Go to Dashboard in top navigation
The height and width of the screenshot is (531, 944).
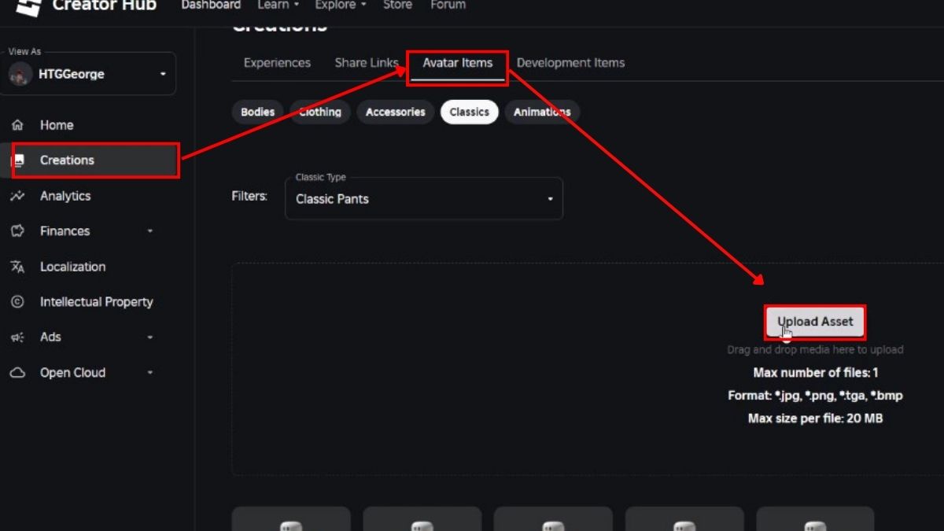click(x=211, y=6)
